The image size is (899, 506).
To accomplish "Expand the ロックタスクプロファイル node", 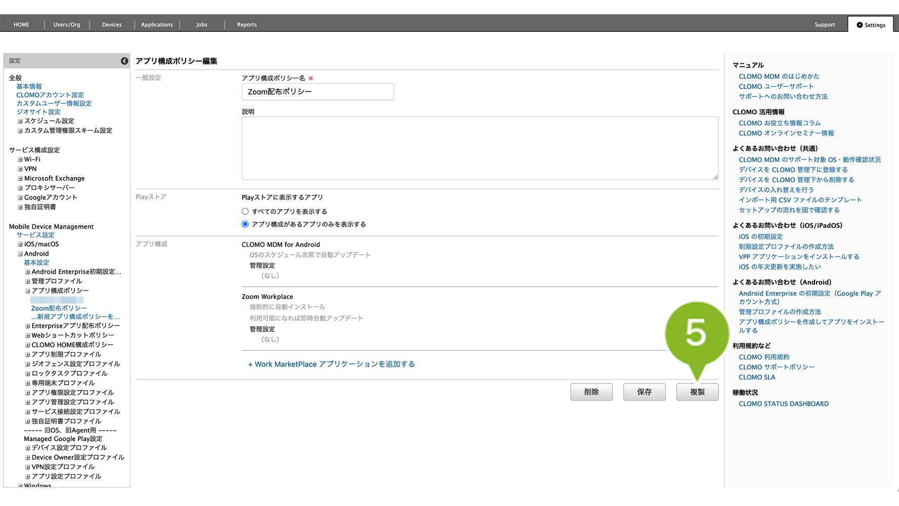I will (x=28, y=374).
